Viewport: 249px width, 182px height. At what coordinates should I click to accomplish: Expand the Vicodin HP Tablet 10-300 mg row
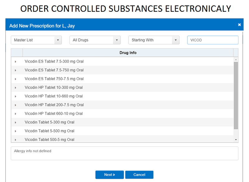pyautogui.click(x=16, y=88)
